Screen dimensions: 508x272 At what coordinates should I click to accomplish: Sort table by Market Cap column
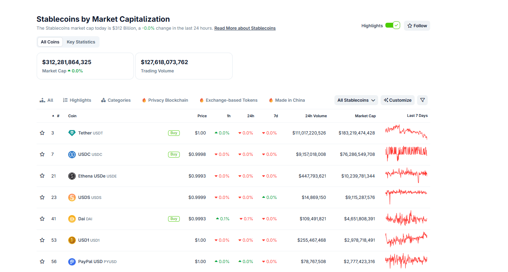click(365, 116)
